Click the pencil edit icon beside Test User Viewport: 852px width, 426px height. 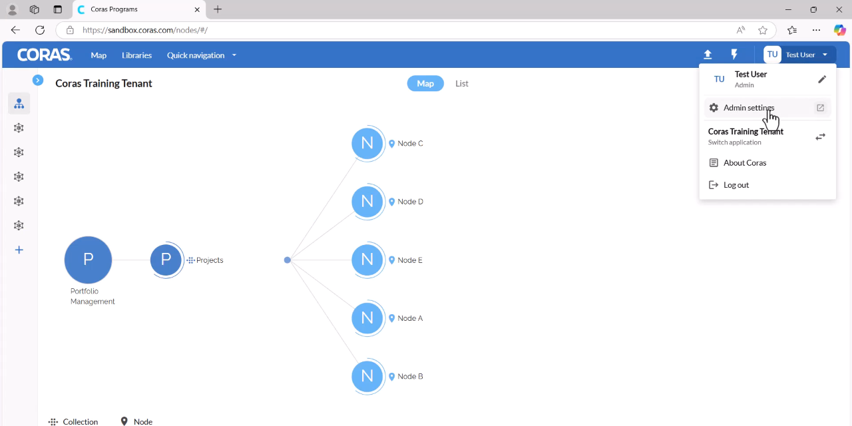(822, 79)
